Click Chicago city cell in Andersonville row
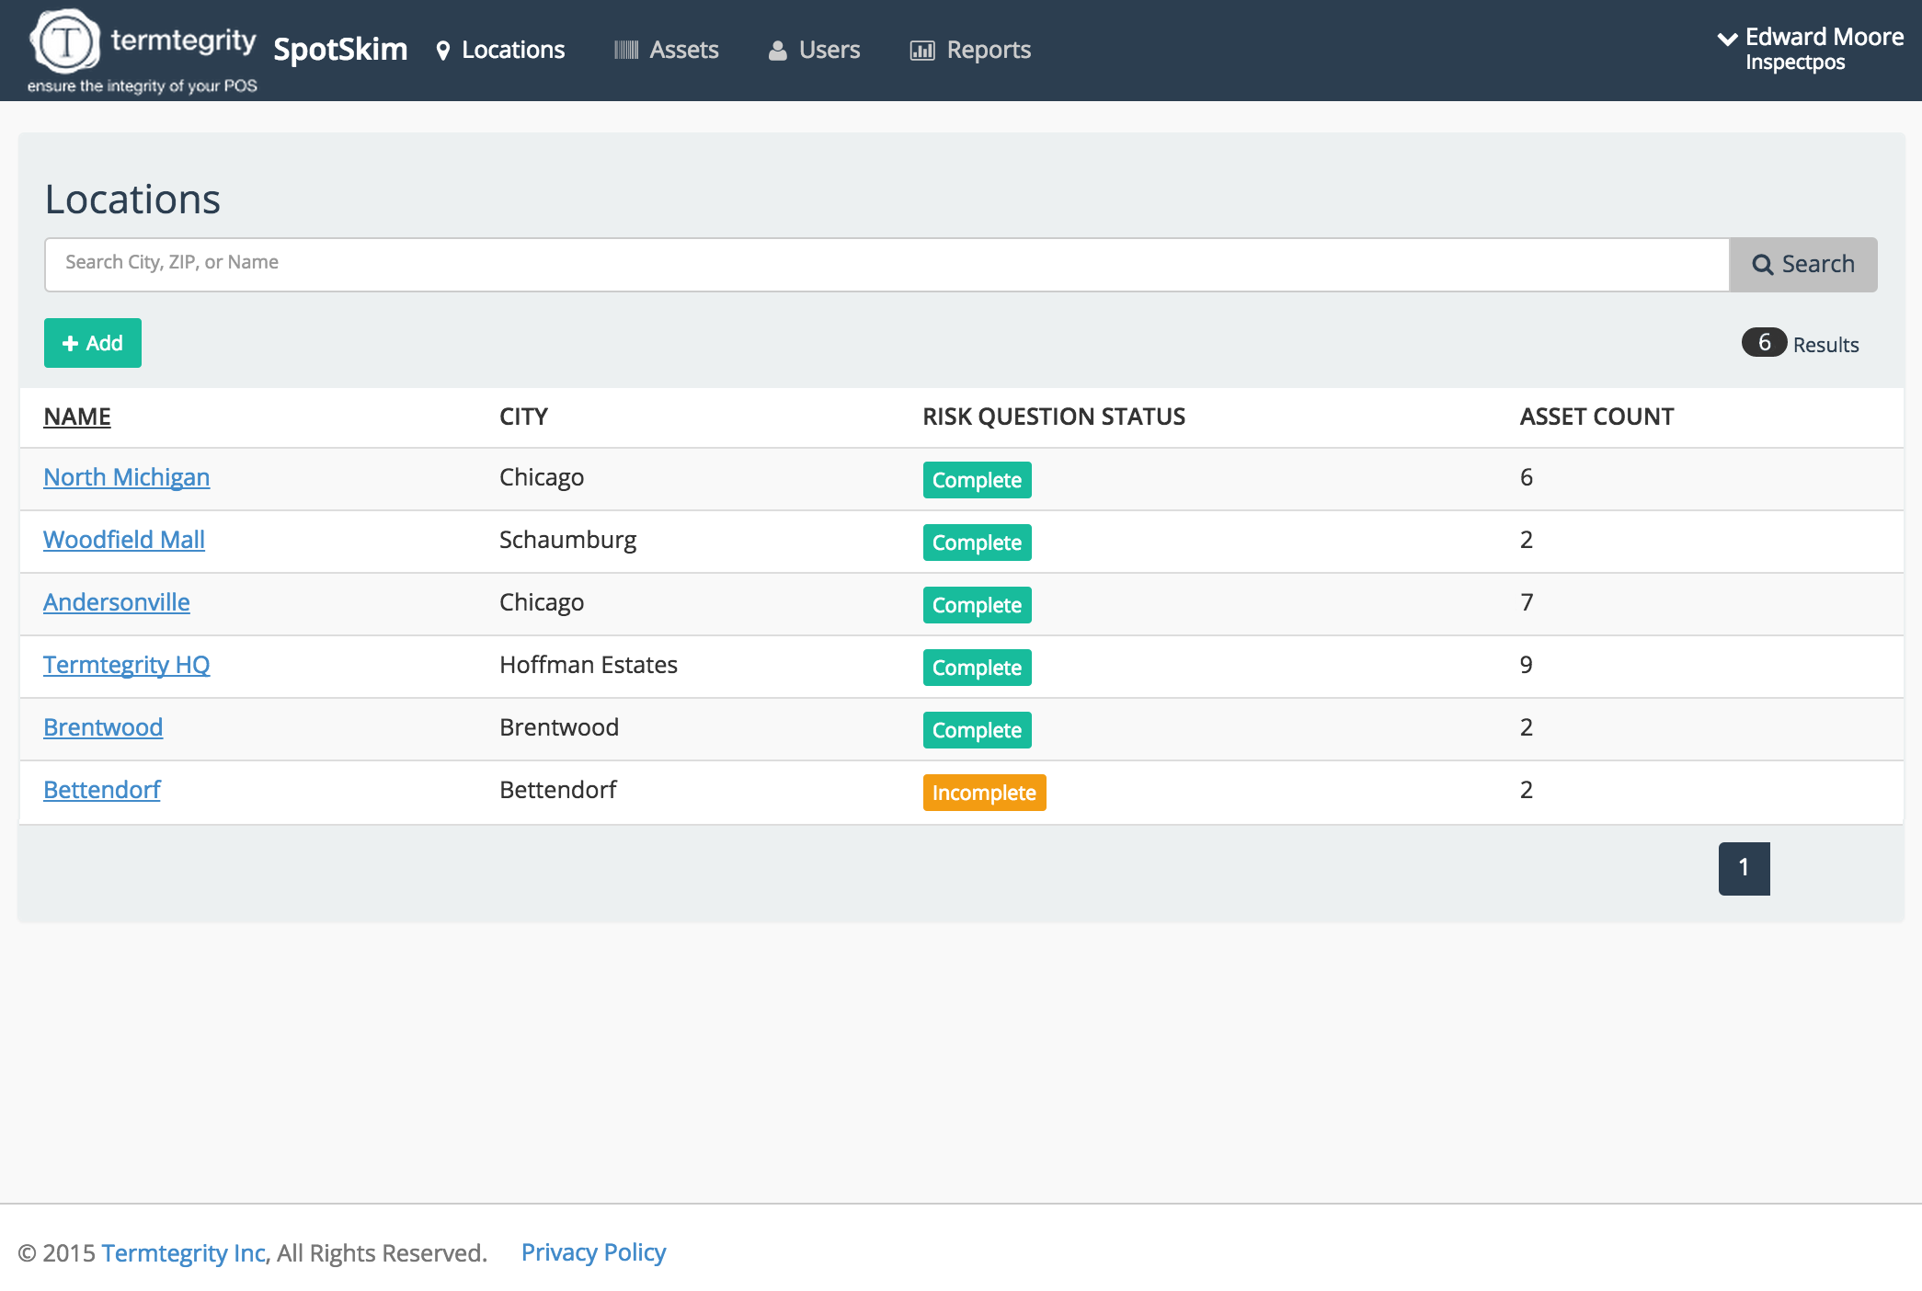This screenshot has height=1291, width=1922. click(x=542, y=602)
